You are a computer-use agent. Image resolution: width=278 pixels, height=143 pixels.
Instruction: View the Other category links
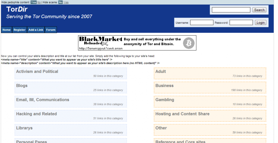(x=161, y=128)
